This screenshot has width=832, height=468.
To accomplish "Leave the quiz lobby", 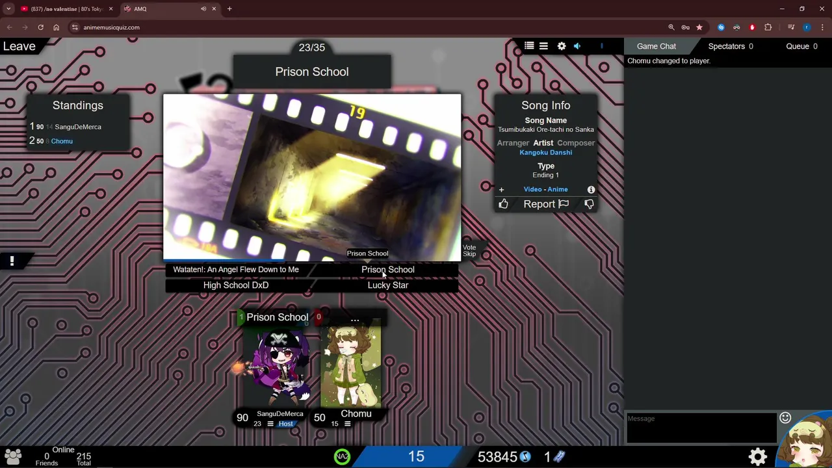I will (19, 46).
